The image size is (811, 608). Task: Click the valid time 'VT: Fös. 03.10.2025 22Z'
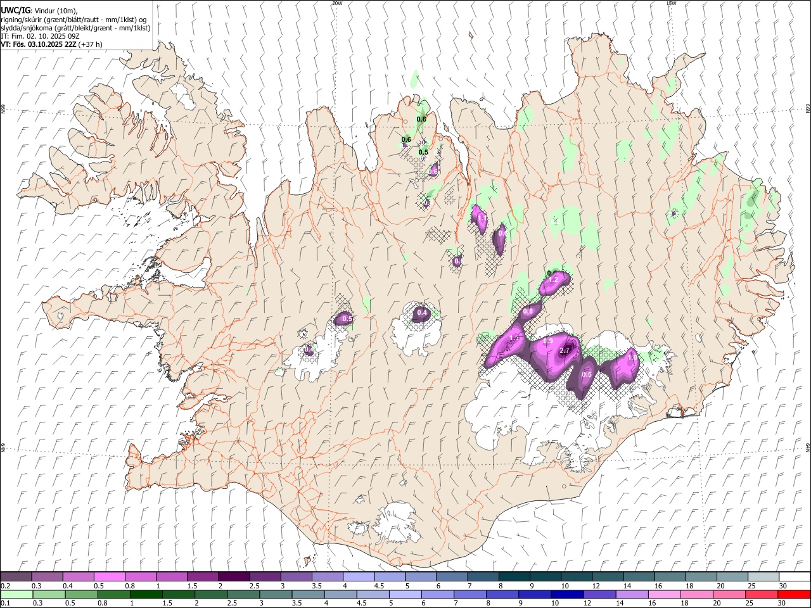point(39,44)
